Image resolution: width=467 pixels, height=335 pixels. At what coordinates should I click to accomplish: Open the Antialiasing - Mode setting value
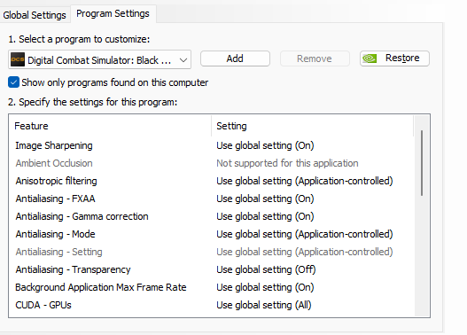point(305,234)
